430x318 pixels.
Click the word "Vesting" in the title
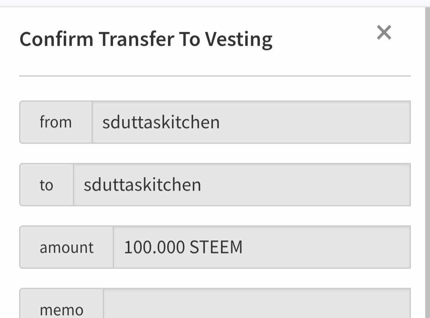[x=239, y=39]
